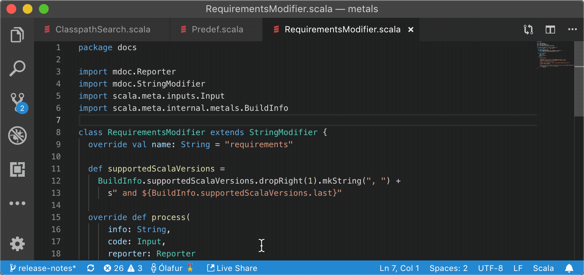The width and height of the screenshot is (584, 275).
Task: Click the sync icon in the status bar
Action: tap(90, 268)
